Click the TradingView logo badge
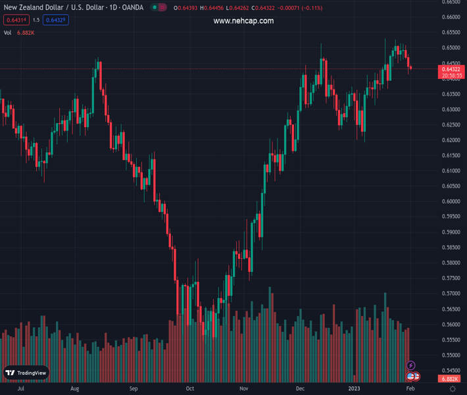467x395 pixels. 26,373
